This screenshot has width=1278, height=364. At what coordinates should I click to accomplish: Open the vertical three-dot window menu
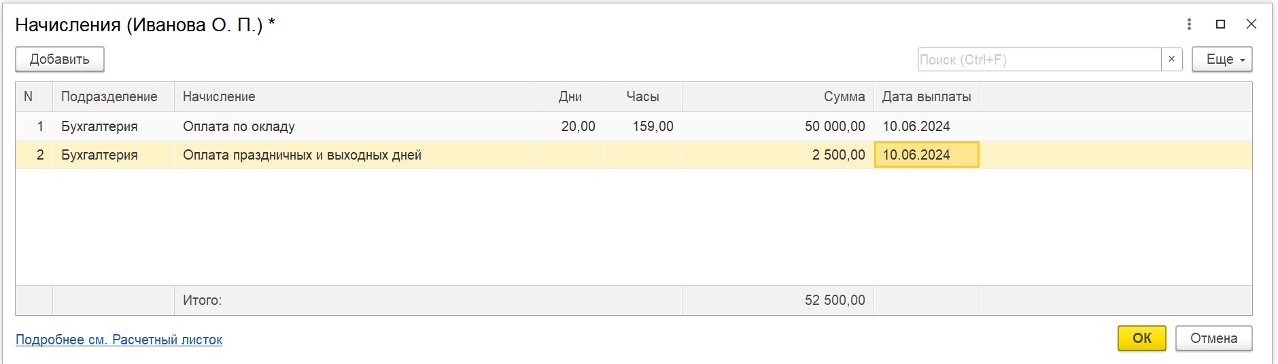point(1189,24)
